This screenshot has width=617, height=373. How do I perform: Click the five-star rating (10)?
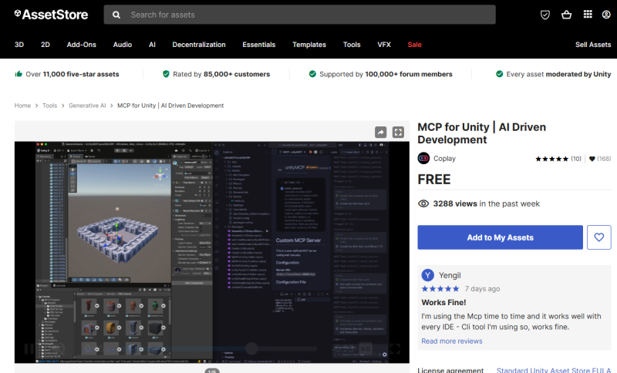pyautogui.click(x=558, y=159)
